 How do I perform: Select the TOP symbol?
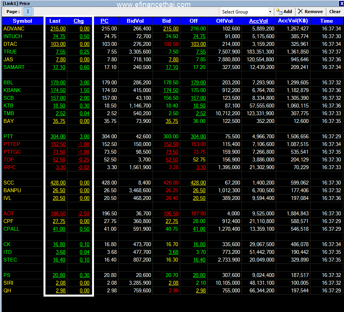tap(8, 159)
